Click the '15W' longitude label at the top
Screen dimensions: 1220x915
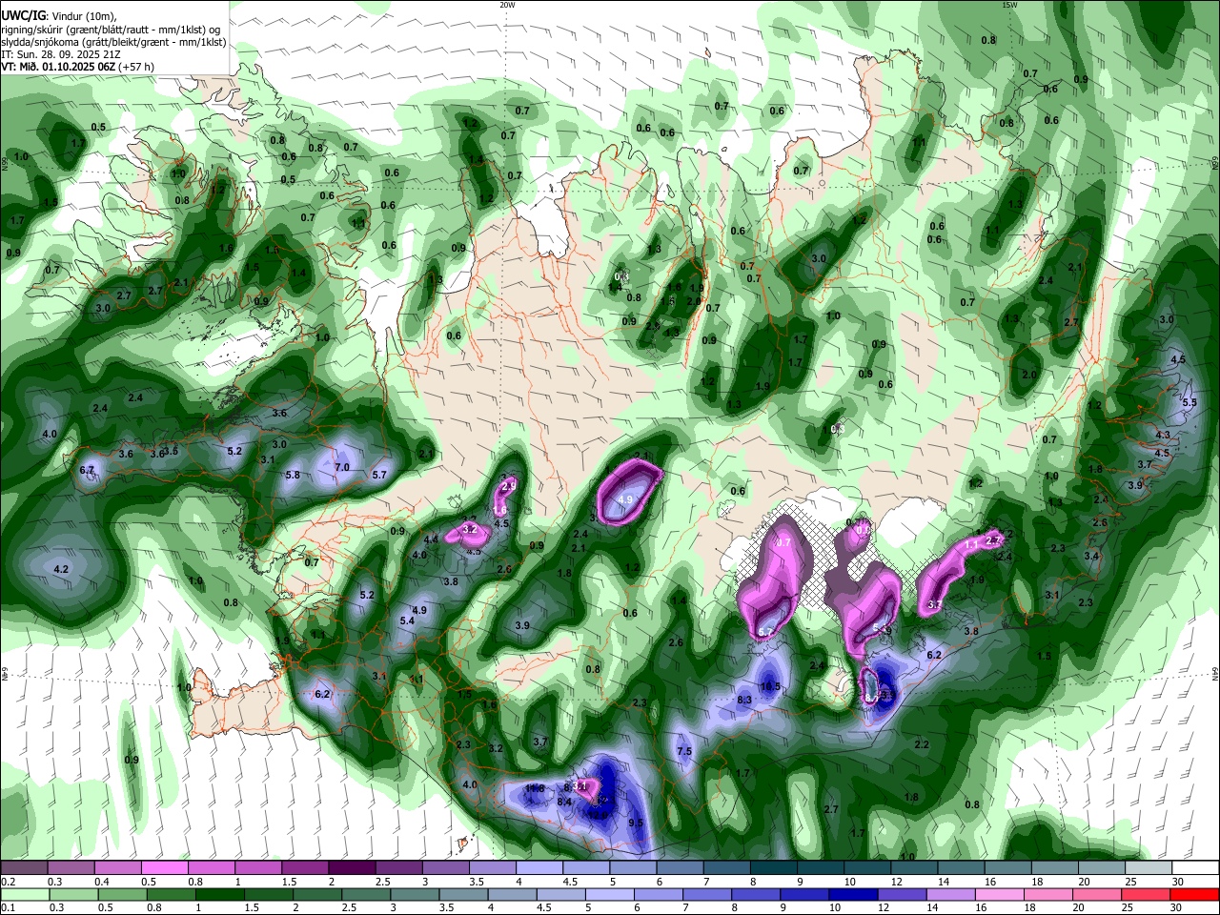pos(1009,4)
